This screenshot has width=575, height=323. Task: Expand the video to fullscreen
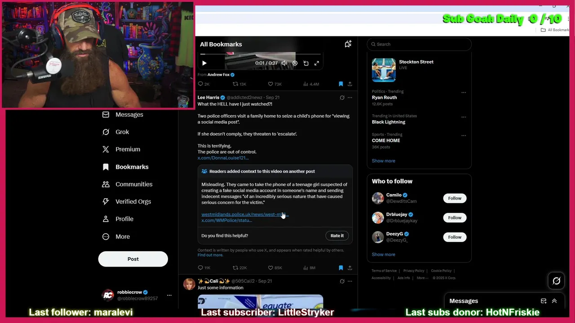pos(317,63)
